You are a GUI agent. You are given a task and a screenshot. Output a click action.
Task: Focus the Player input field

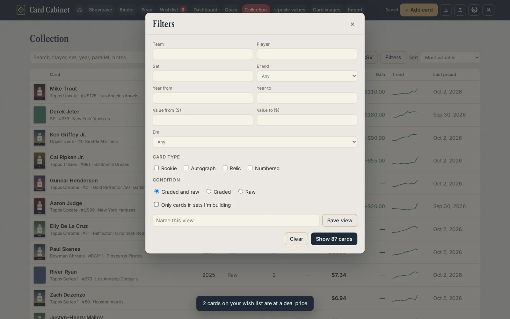[307, 54]
